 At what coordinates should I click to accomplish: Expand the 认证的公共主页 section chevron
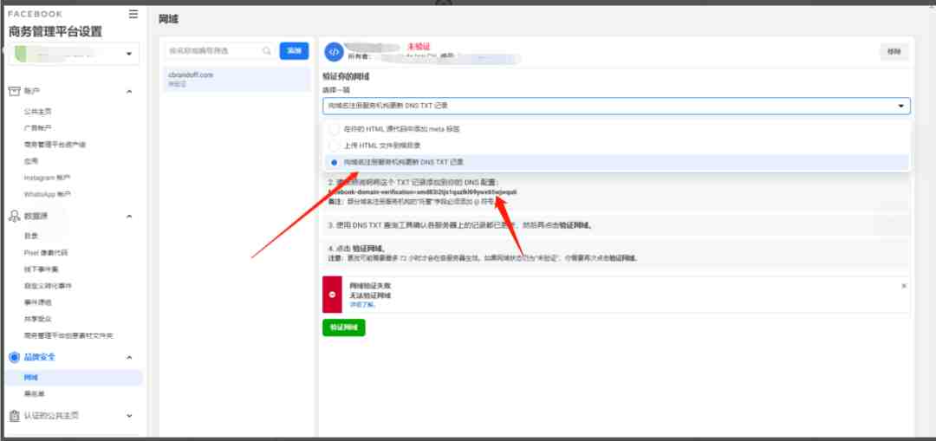(129, 415)
